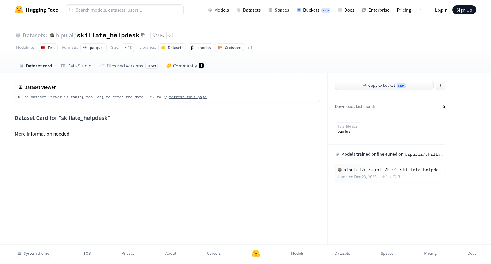Click Docs footer link
491x264 pixels.
coord(472,253)
